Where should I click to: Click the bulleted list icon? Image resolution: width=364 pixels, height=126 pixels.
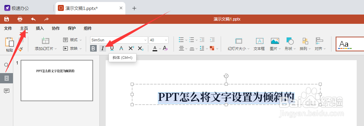point(181,40)
